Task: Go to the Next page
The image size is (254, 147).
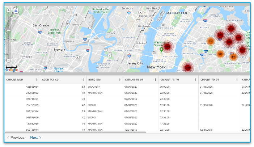Action: (x=35, y=138)
